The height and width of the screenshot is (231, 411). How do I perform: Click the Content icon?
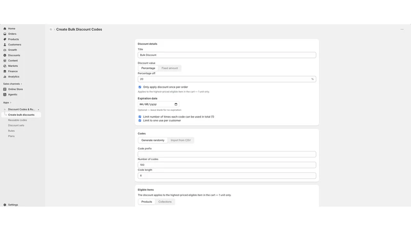tap(5, 61)
